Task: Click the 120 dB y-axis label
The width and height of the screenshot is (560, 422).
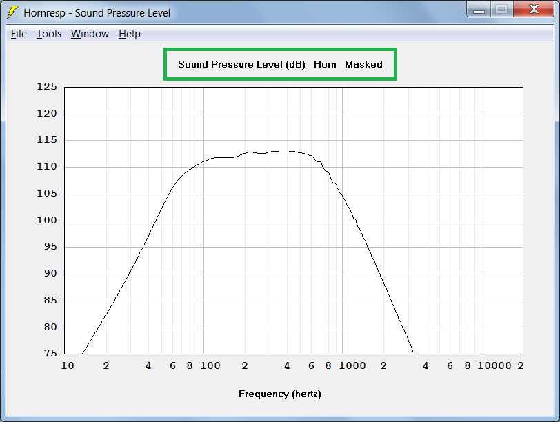Action: 47,114
